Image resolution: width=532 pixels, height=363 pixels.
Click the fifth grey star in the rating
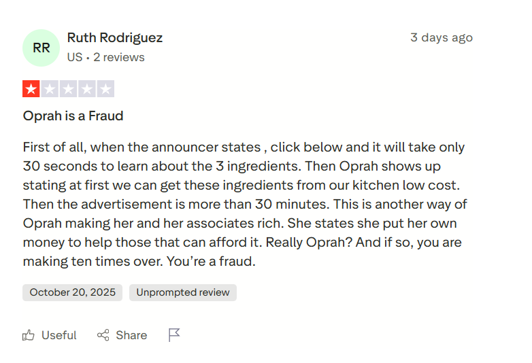point(105,89)
